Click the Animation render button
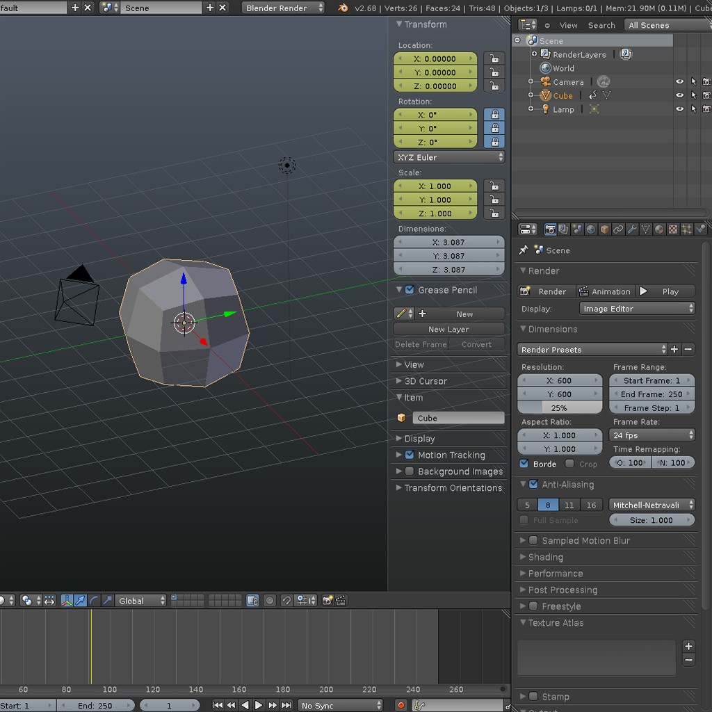The image size is (712, 712). pyautogui.click(x=605, y=291)
